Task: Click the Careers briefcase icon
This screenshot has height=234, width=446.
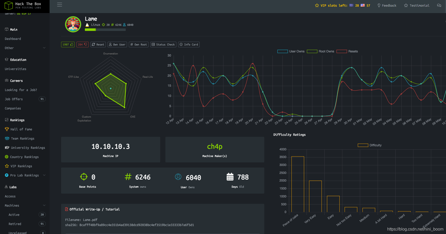Action: coord(7,80)
